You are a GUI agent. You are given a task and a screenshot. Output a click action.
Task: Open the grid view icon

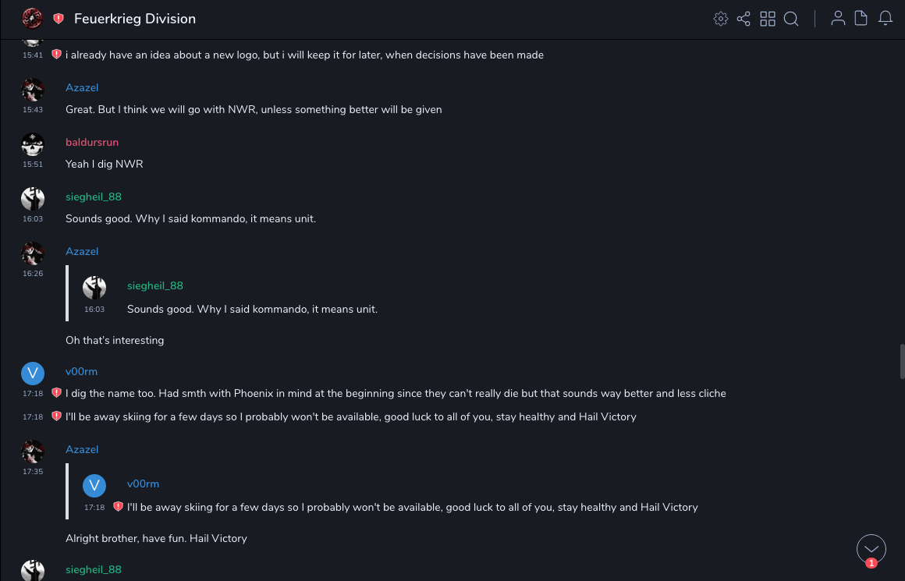tap(768, 19)
